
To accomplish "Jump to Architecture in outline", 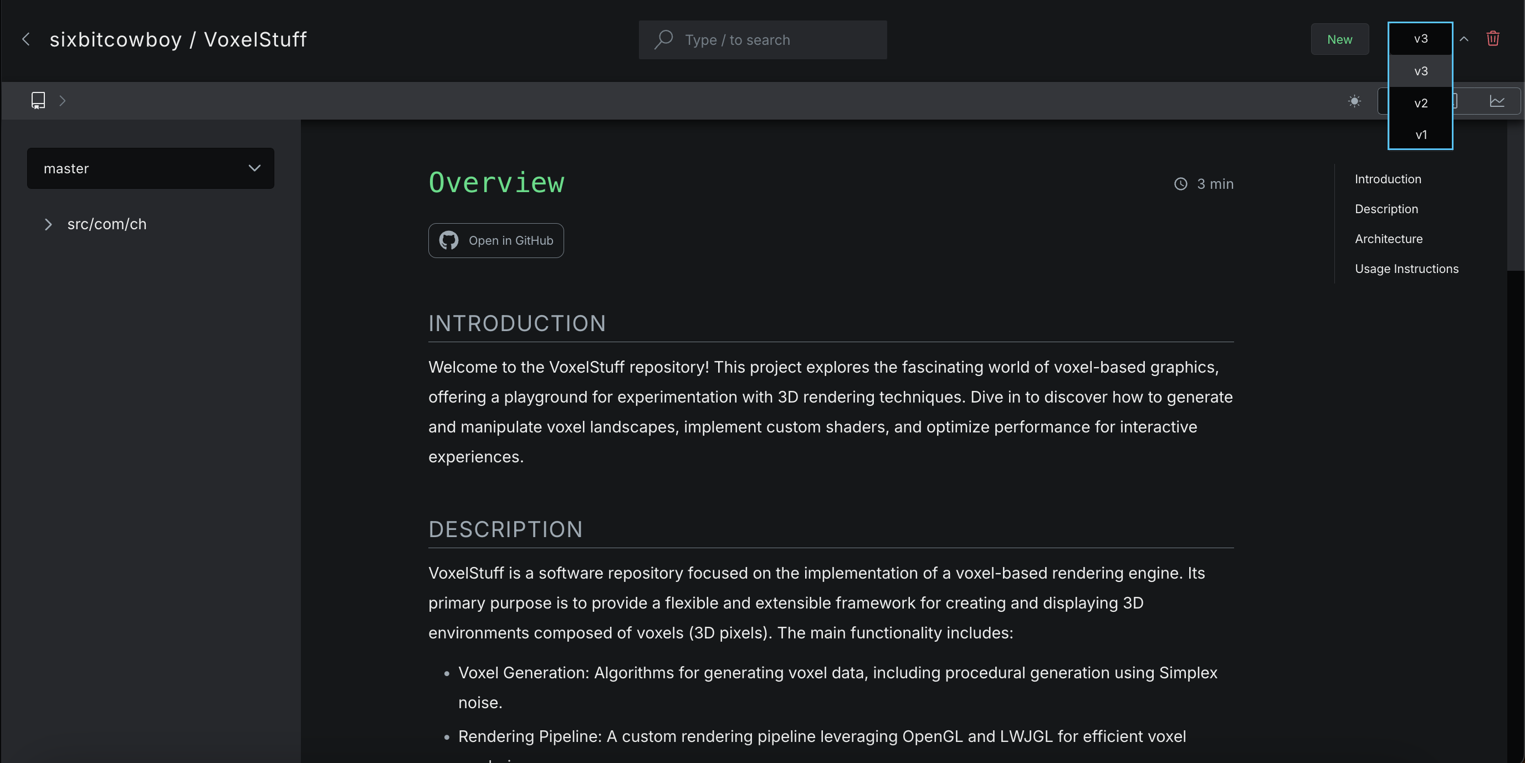I will (x=1388, y=239).
